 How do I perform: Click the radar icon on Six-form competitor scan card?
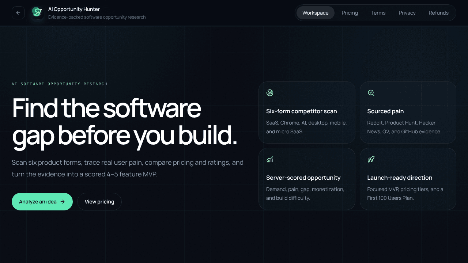click(270, 93)
